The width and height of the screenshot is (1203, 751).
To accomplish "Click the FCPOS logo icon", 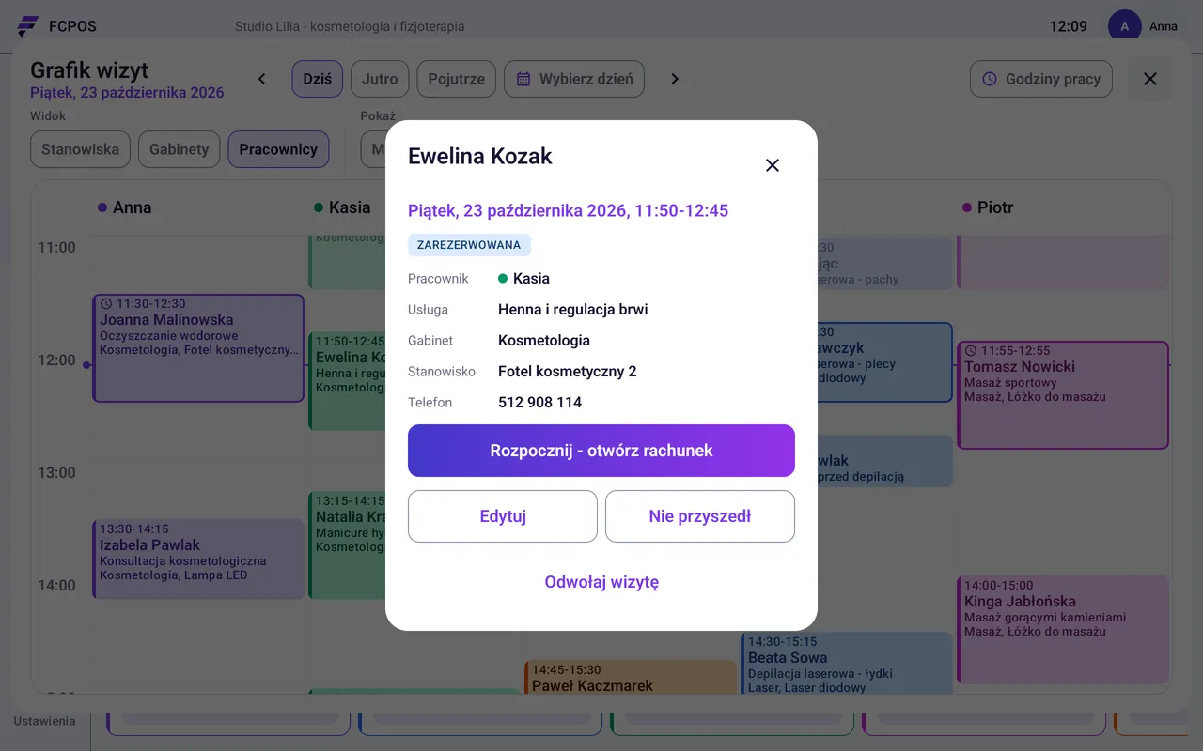I will [28, 26].
